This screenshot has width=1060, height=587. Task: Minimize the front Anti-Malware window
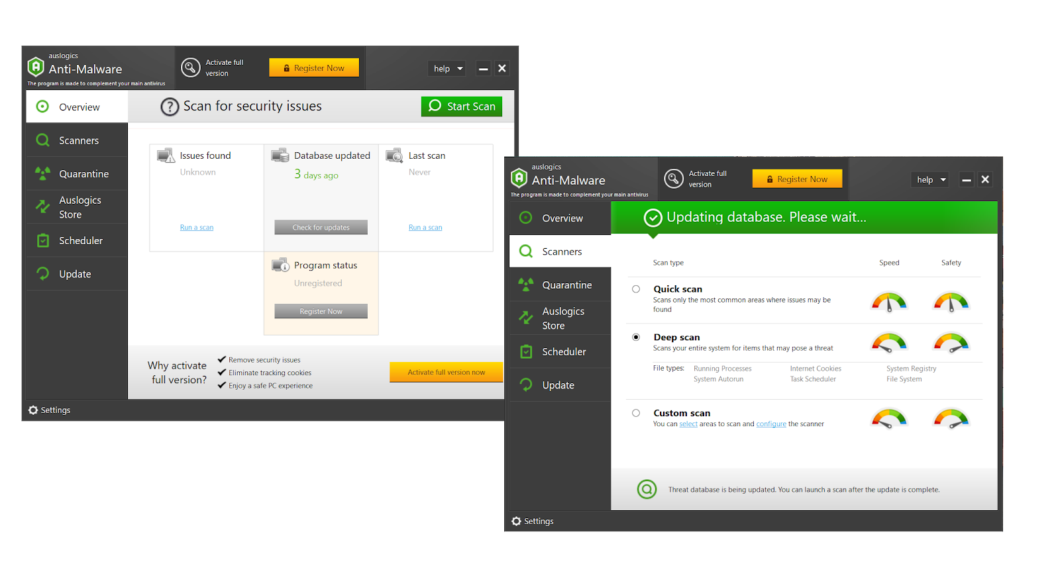pyautogui.click(x=967, y=179)
